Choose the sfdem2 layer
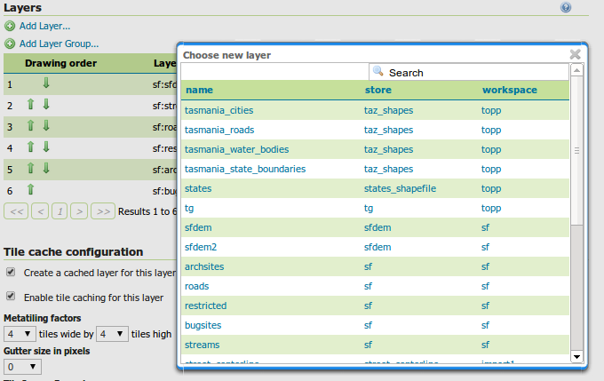 (201, 247)
